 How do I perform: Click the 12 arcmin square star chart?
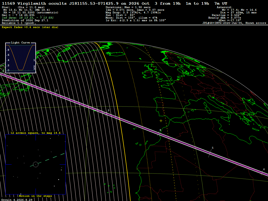[36, 164]
